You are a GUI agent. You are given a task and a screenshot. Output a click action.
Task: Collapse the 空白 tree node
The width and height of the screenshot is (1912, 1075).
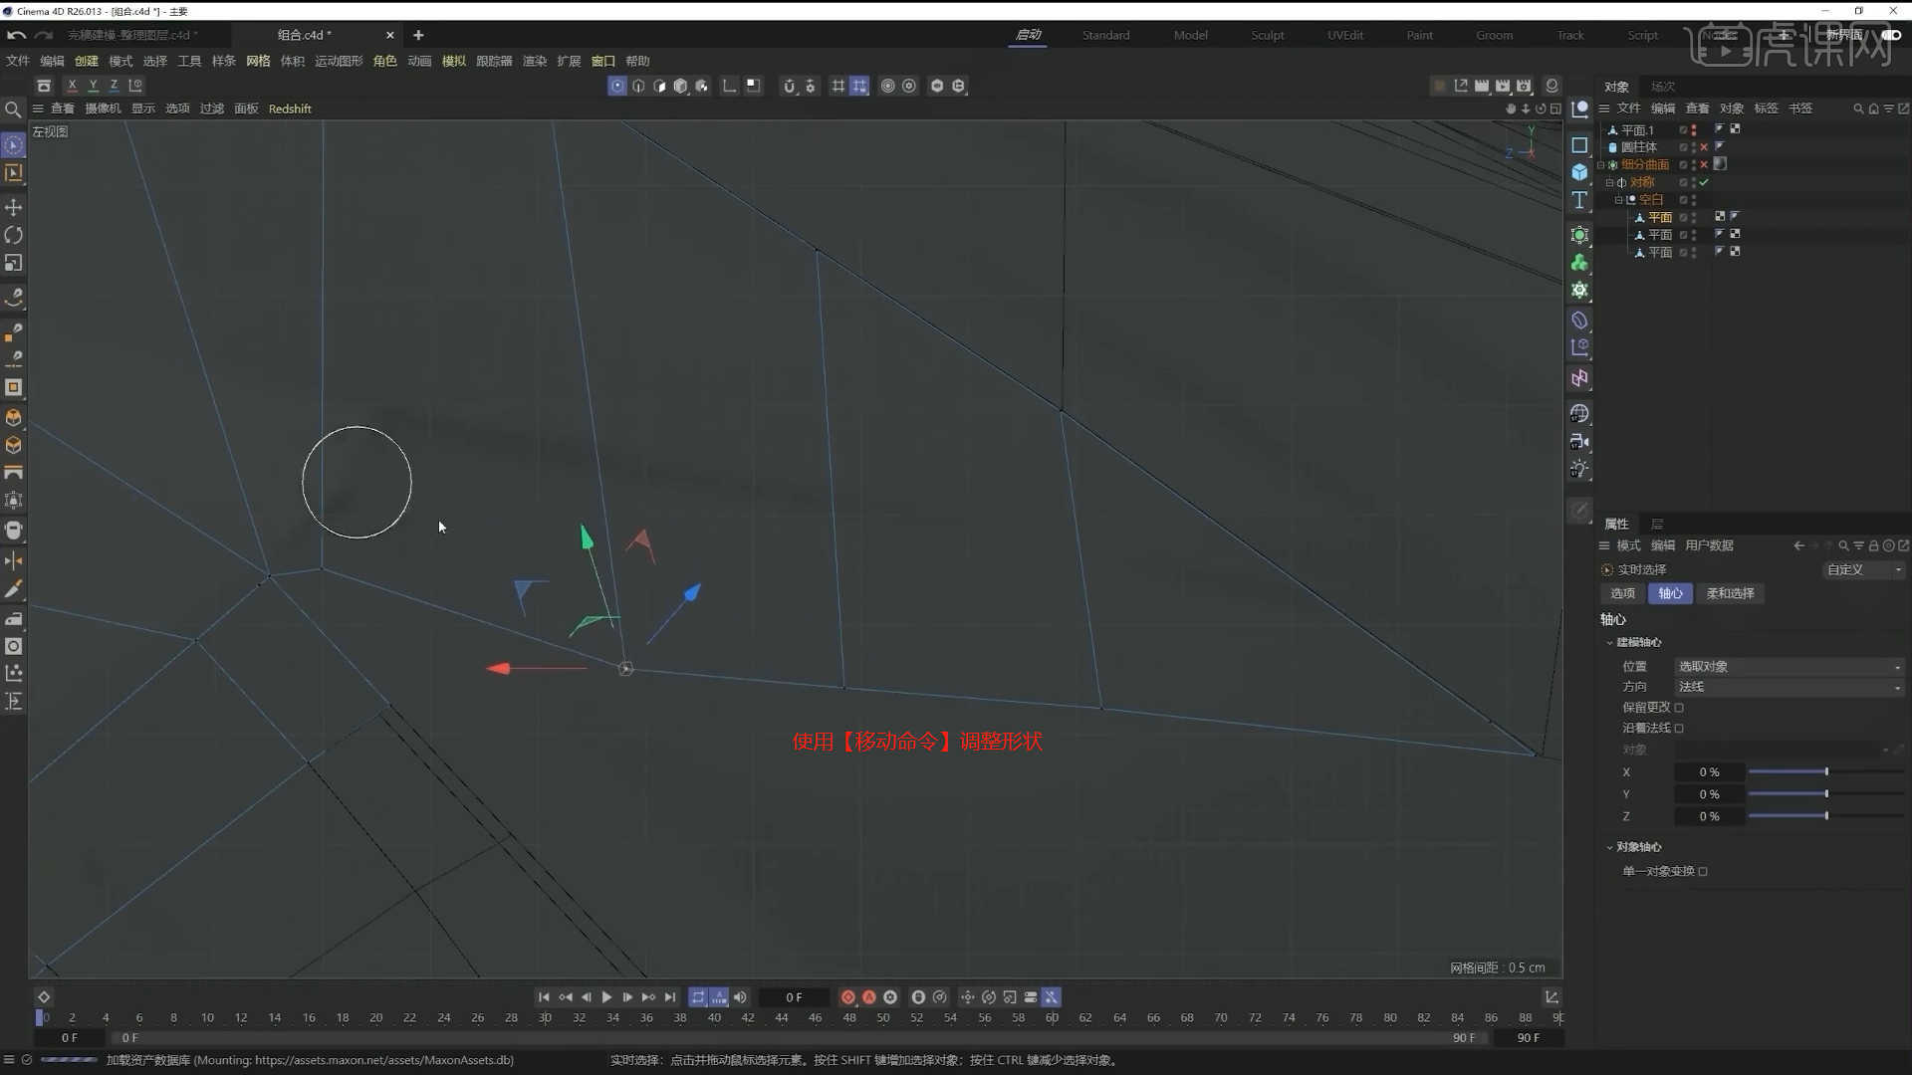[x=1618, y=200]
